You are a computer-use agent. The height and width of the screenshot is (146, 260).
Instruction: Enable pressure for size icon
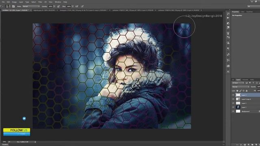pos(82,6)
